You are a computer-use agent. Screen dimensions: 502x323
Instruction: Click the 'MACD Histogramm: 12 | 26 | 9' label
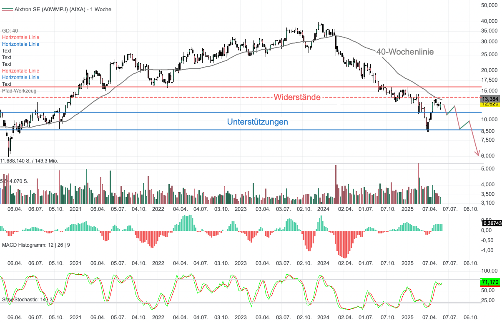[x=36, y=245]
